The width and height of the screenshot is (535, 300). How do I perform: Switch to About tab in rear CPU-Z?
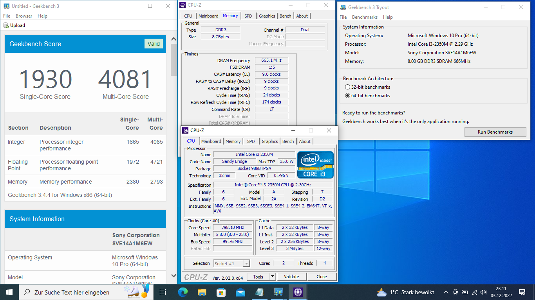click(x=302, y=16)
